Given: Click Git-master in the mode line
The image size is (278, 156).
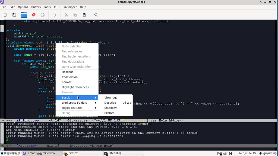Looking at the screenshot, I should pyautogui.click(x=77, y=120).
